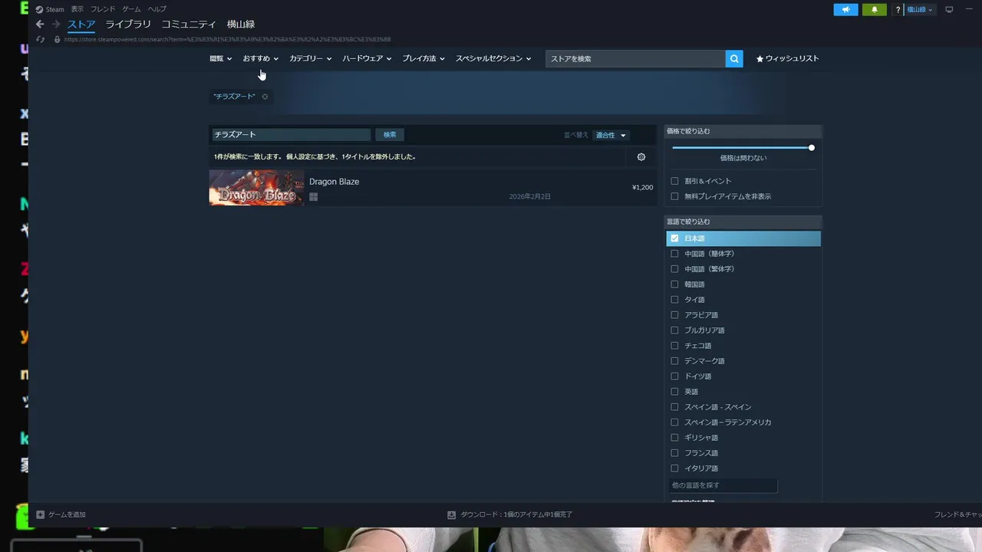The width and height of the screenshot is (982, 552).
Task: Open the ウィッシュリスト star link
Action: pos(788,58)
